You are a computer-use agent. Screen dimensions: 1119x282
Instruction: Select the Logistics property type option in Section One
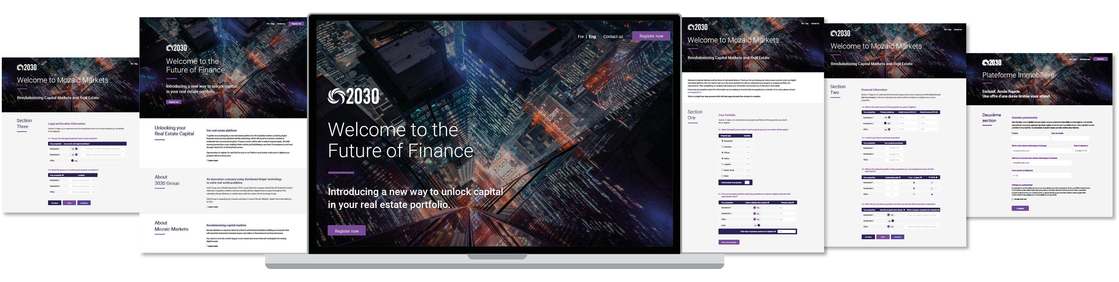(x=722, y=165)
